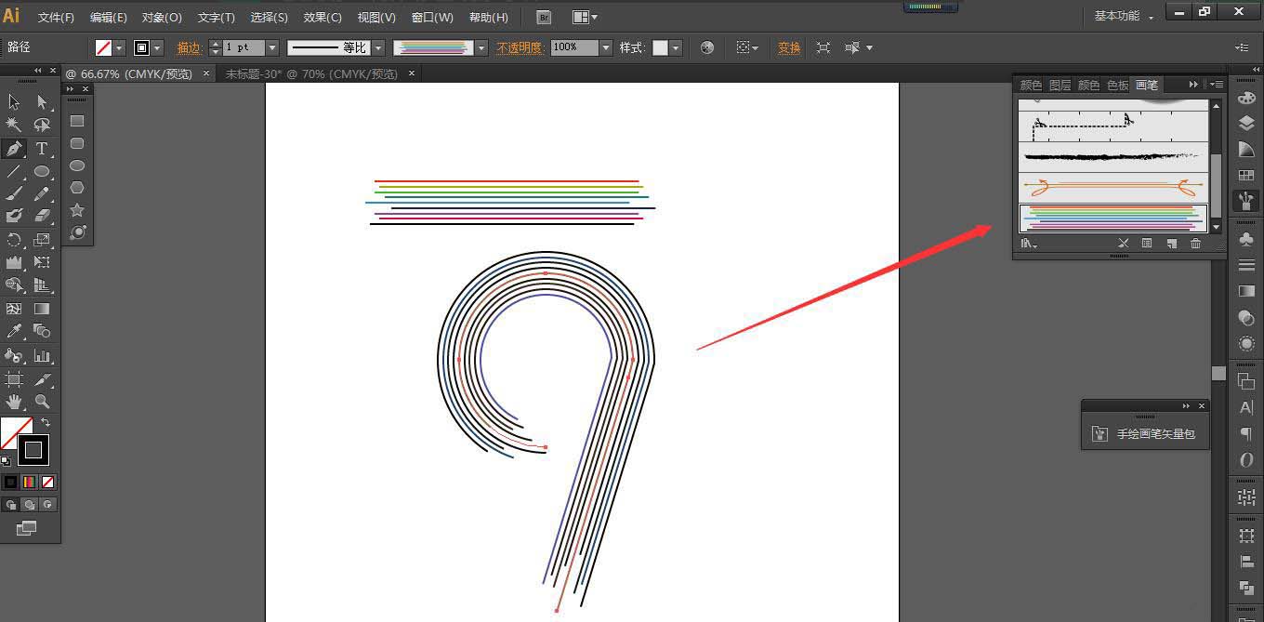Image resolution: width=1264 pixels, height=622 pixels.
Task: Enable Draw Inside mode
Action: (x=47, y=505)
